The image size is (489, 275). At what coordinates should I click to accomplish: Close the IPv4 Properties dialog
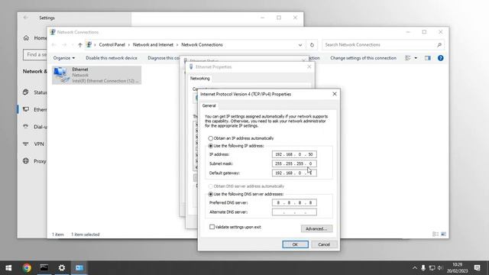[335, 94]
